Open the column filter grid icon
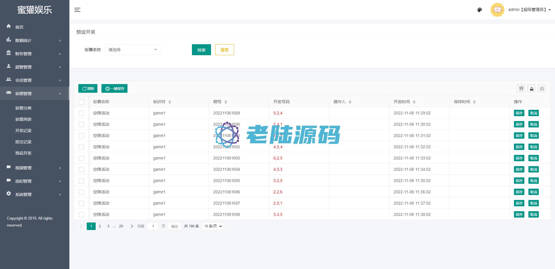 click(x=521, y=89)
